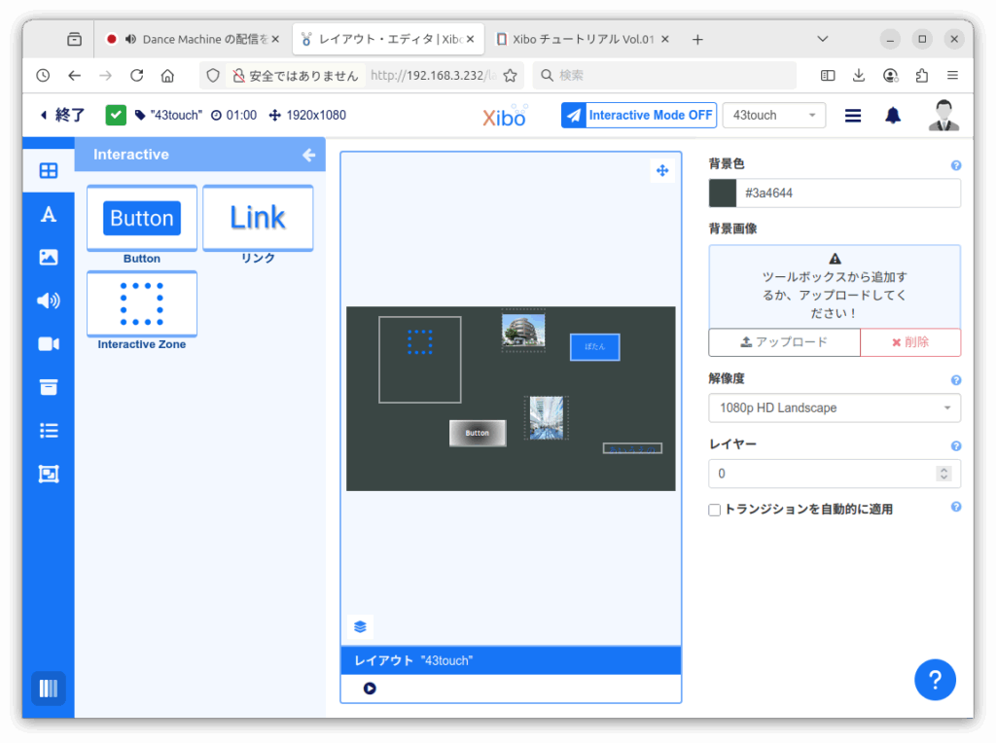Enable the automatic transition checkbox
Viewport: 996px width, 743px height.
click(715, 510)
